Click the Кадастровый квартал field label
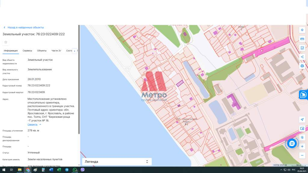This screenshot has height=173, width=308. point(13,93)
